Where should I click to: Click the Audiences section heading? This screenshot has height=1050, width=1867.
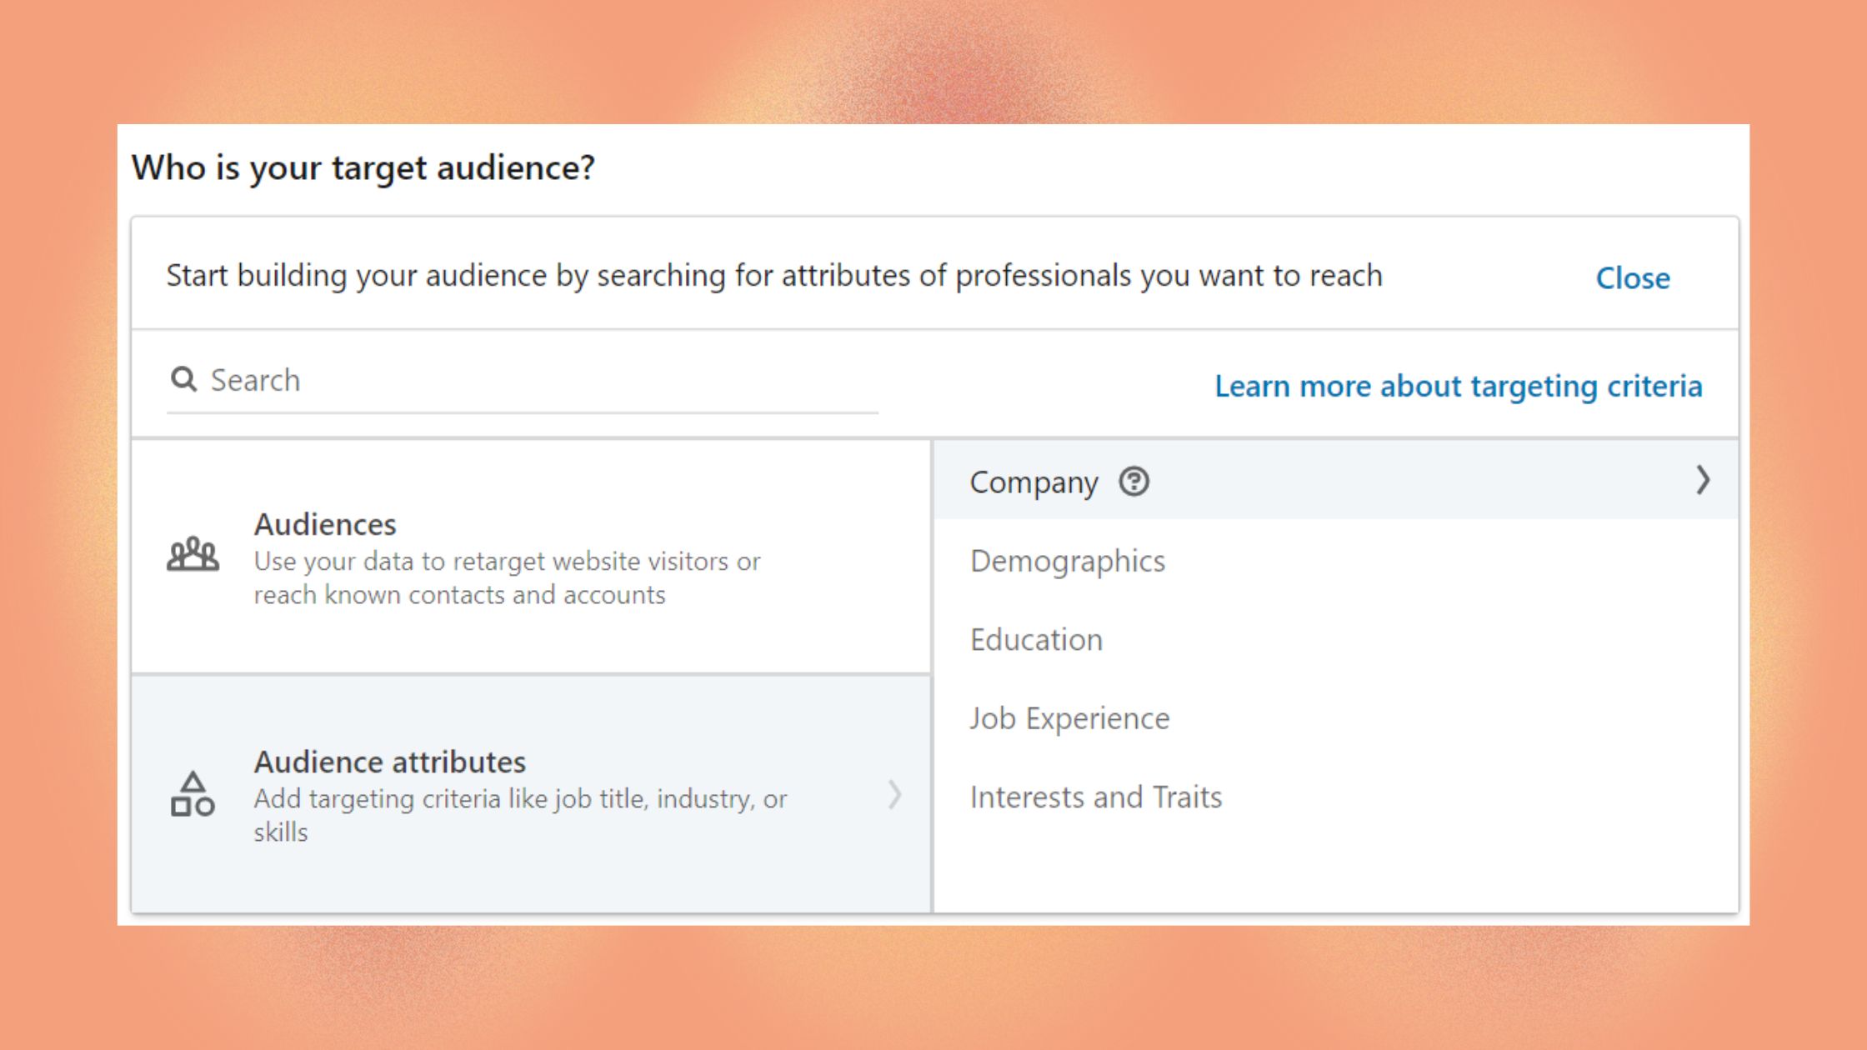tap(324, 525)
